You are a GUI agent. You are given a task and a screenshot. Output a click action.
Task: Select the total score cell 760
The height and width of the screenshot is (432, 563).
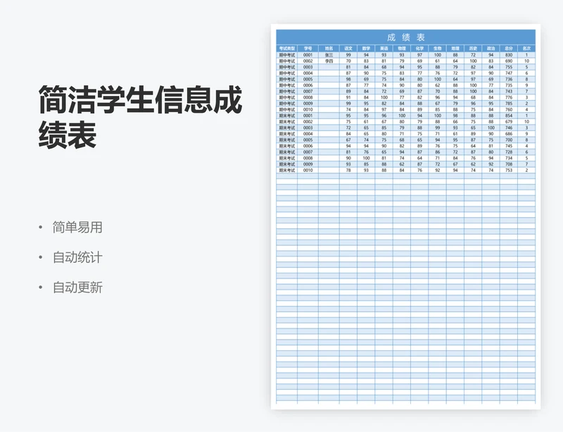509,109
